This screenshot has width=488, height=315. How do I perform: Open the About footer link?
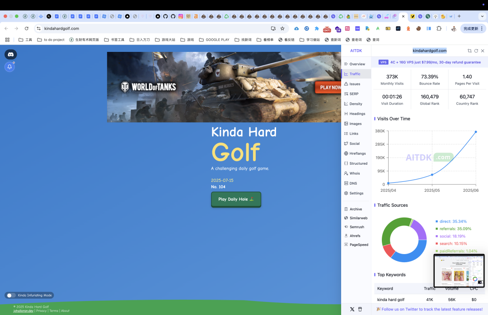[x=66, y=310]
